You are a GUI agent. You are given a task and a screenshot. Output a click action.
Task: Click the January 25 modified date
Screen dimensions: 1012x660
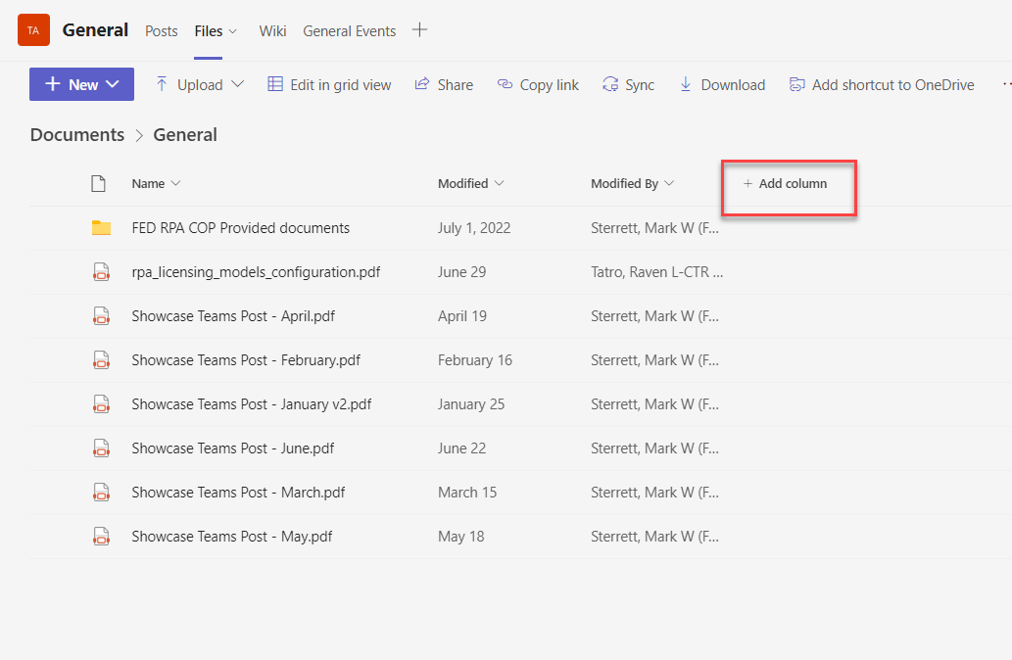click(x=470, y=403)
